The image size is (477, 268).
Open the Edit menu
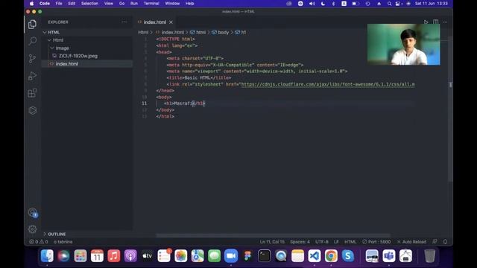(x=72, y=3)
